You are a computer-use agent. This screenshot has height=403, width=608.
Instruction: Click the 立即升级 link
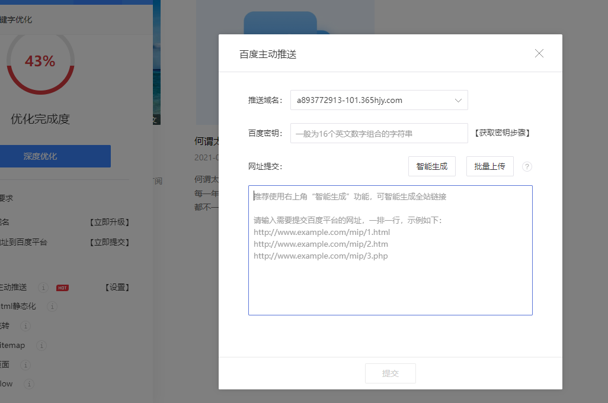110,222
